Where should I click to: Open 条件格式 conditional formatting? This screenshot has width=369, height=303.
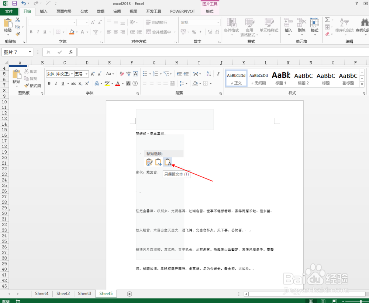click(231, 27)
